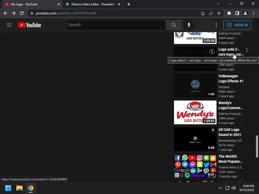259x194 pixels.
Task: Click DellFan Producti... under Wendy's video
Action: click(x=230, y=114)
